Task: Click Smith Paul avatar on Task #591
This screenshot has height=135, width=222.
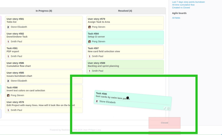Action: tap(8, 56)
